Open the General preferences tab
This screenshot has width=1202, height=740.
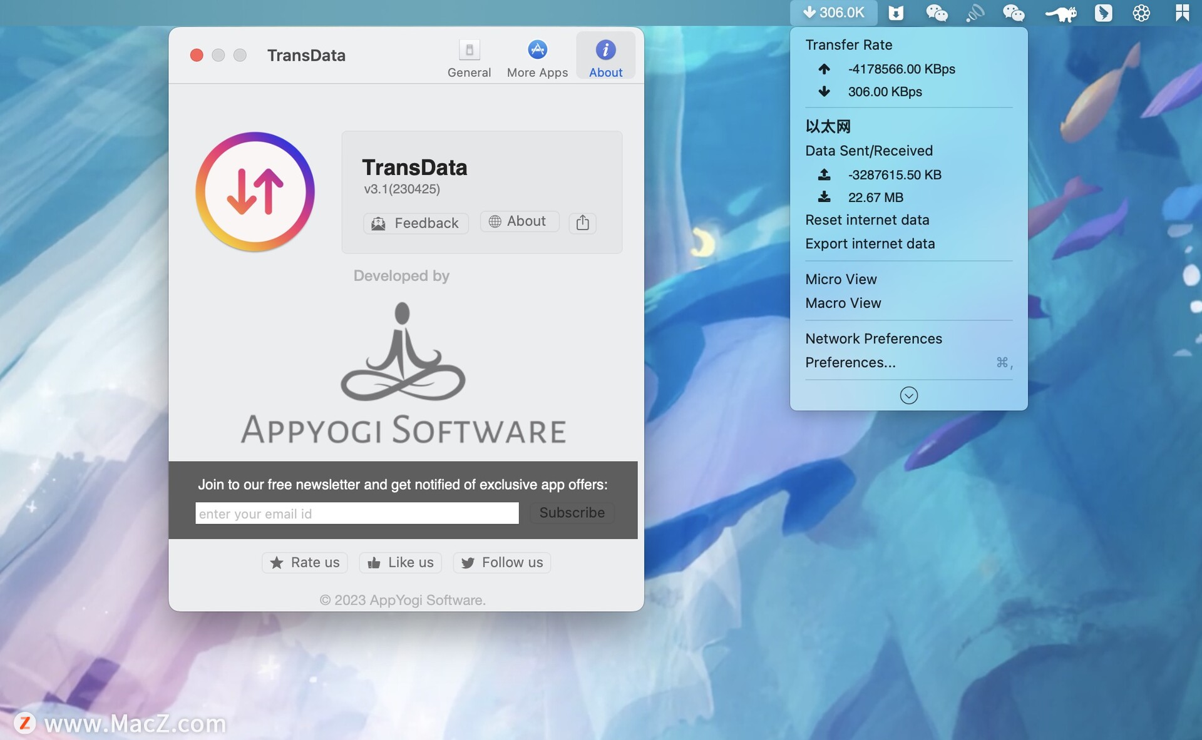pyautogui.click(x=469, y=58)
